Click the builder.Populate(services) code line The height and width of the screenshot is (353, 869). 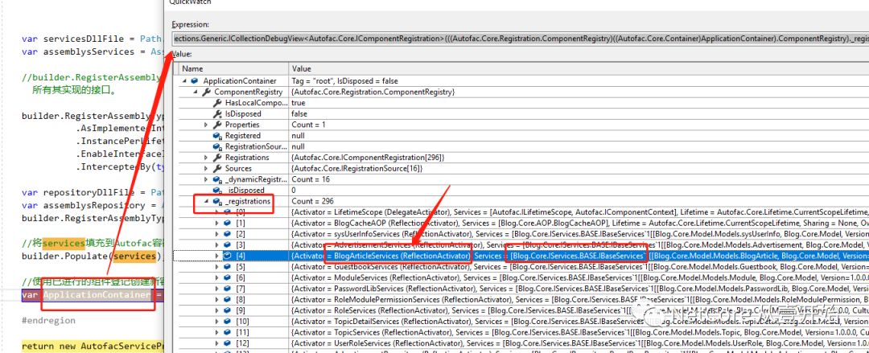(x=92, y=257)
